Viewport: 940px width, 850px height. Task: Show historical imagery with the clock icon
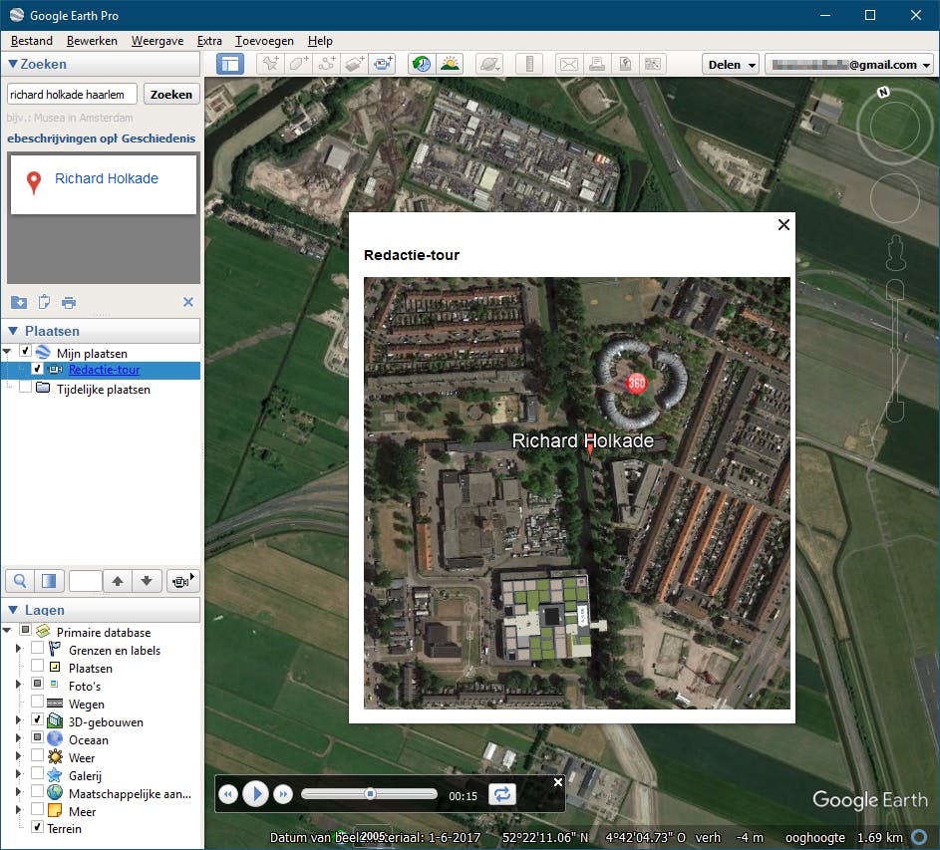point(420,63)
